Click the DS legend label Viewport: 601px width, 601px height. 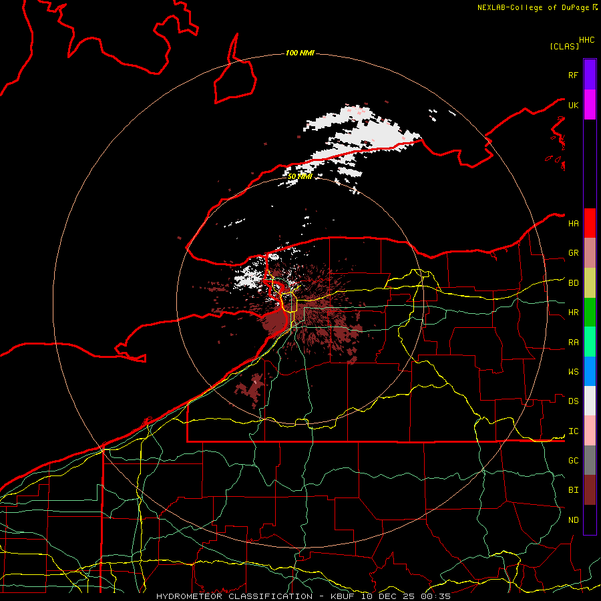pos(573,401)
